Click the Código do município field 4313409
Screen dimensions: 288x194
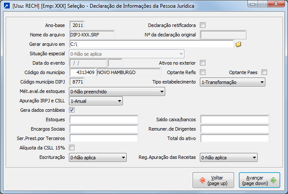click(x=82, y=72)
